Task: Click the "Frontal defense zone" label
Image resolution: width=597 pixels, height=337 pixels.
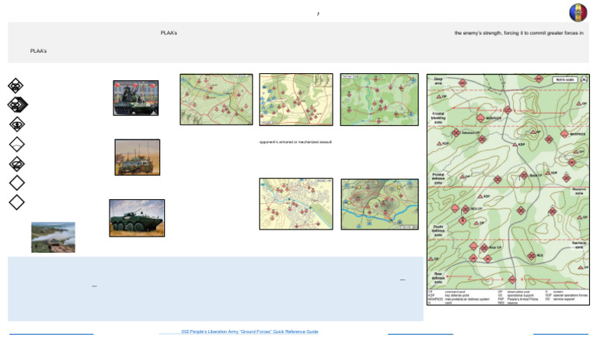Action: (x=438, y=179)
